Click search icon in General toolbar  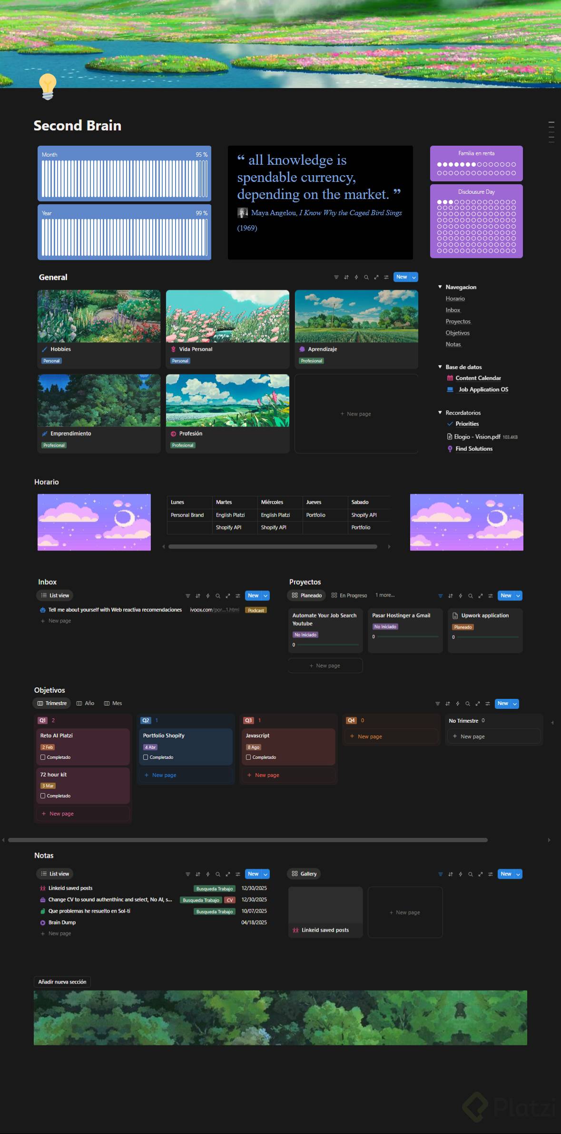[366, 277]
